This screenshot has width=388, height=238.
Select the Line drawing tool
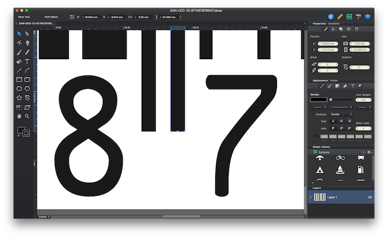pos(19,71)
